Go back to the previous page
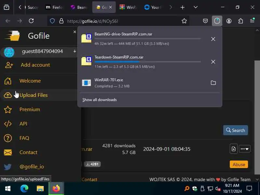This screenshot has width=260, height=195. [x=8, y=21]
